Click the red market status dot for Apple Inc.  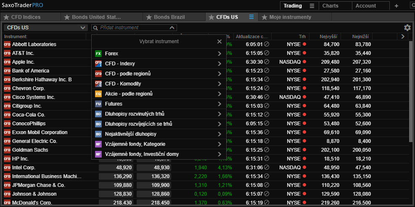tap(304, 62)
